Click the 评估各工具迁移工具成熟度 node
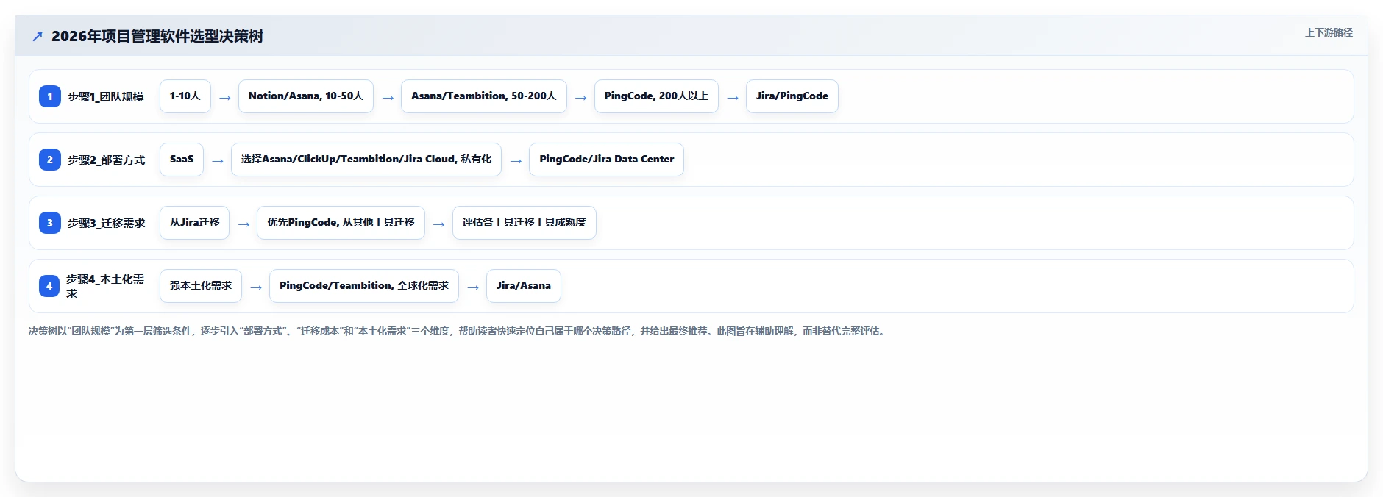Screen dimensions: 1383x497 pyautogui.click(x=525, y=223)
